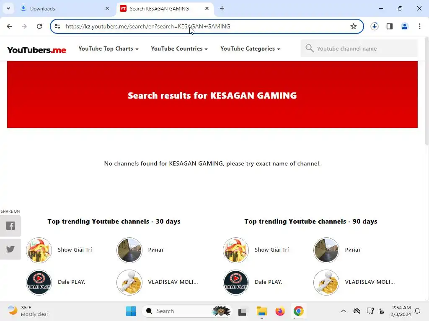Open Ринат avatar in 90 days list

326,250
